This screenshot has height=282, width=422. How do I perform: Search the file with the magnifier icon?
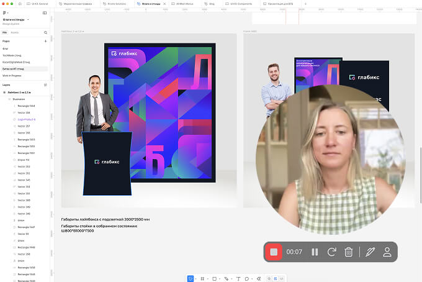45,32
